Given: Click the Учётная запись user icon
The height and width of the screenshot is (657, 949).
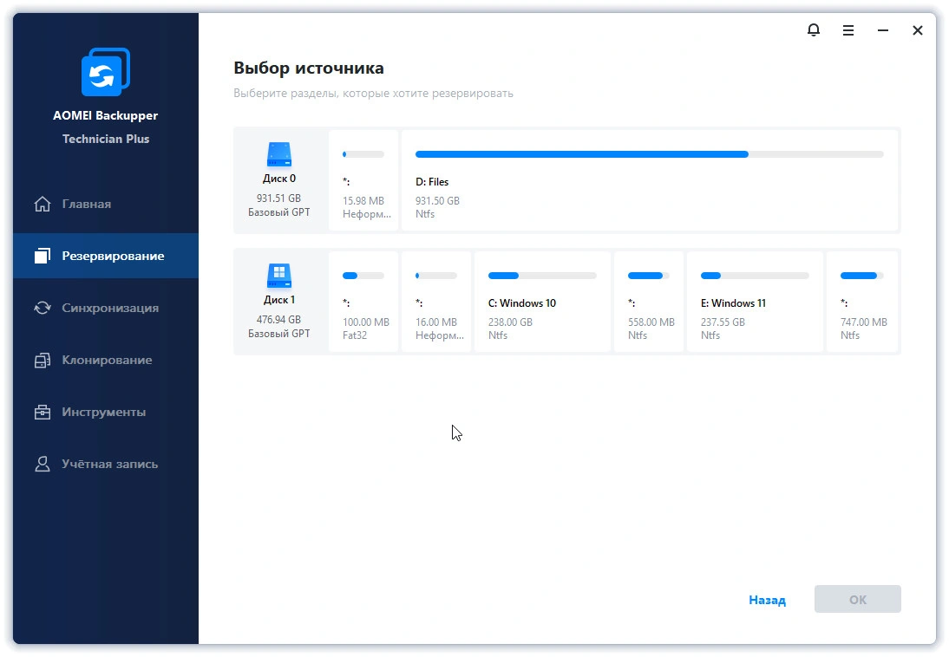Looking at the screenshot, I should tap(43, 464).
